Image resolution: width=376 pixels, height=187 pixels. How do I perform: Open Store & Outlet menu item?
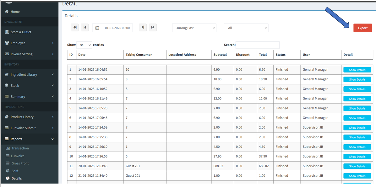(29, 32)
